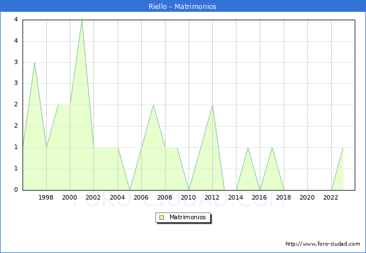Click the 1997 peak data point
This screenshot has height=253, width=366.
pyautogui.click(x=34, y=62)
